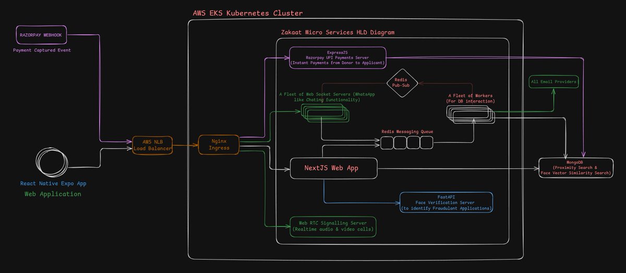
Task: Select the All Email Providers box
Action: coord(553,82)
